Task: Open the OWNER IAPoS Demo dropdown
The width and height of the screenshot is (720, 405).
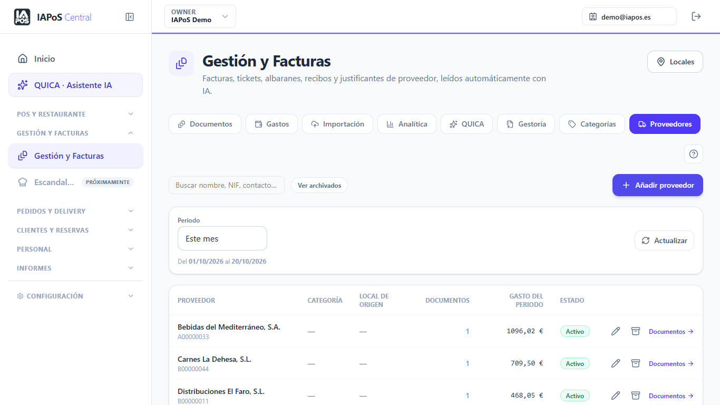Action: coord(200,16)
